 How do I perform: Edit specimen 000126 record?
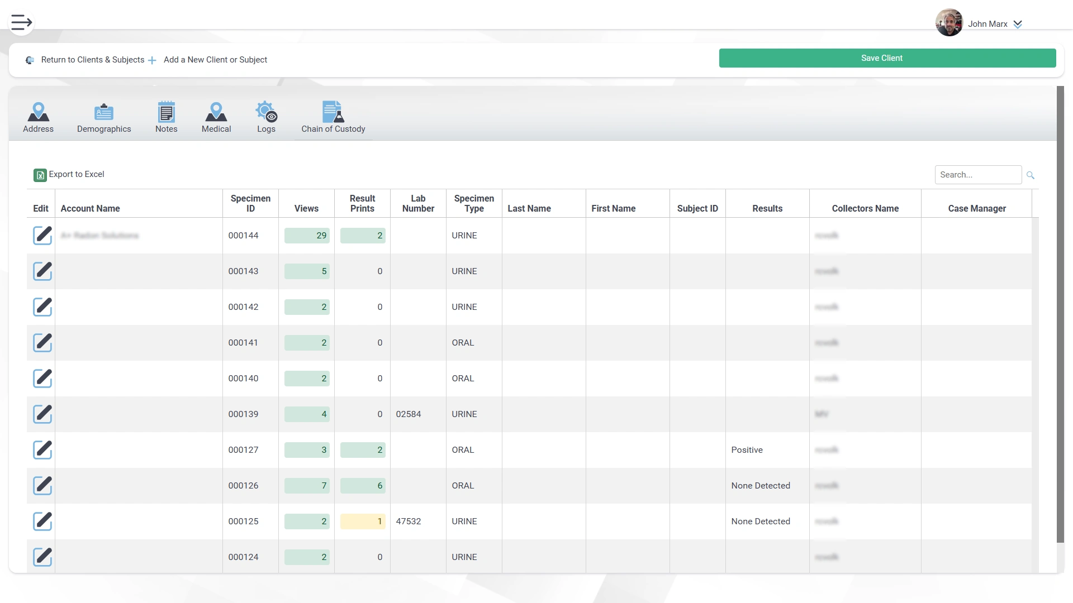coord(42,486)
